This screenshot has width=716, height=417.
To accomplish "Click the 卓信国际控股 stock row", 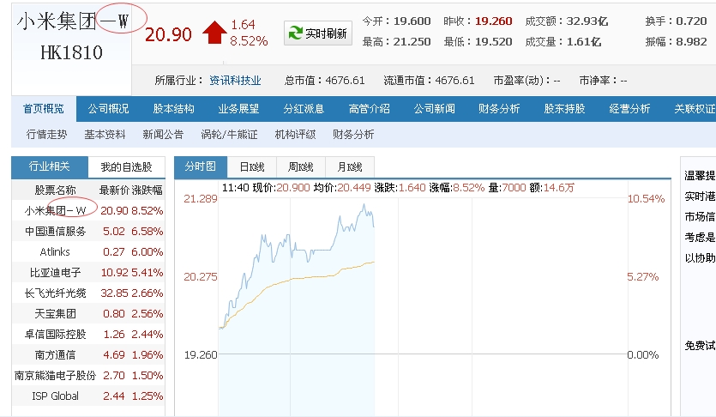I will click(x=88, y=335).
